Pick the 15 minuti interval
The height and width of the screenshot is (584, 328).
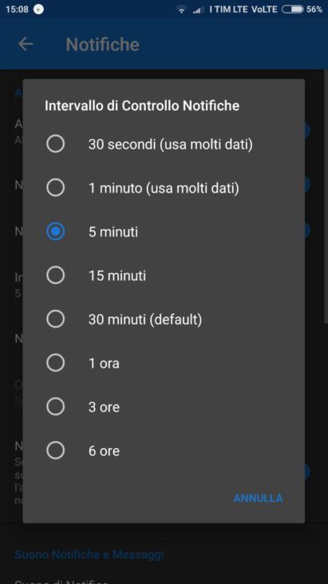pyautogui.click(x=164, y=276)
